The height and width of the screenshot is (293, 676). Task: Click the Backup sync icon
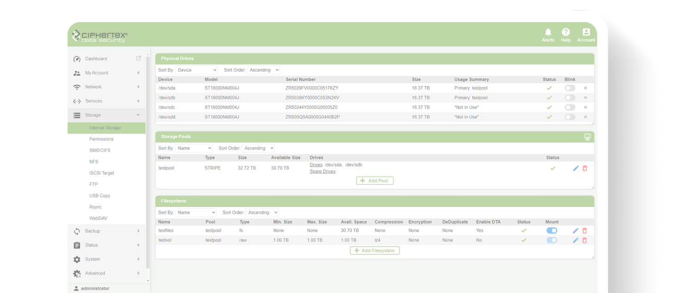[77, 231]
